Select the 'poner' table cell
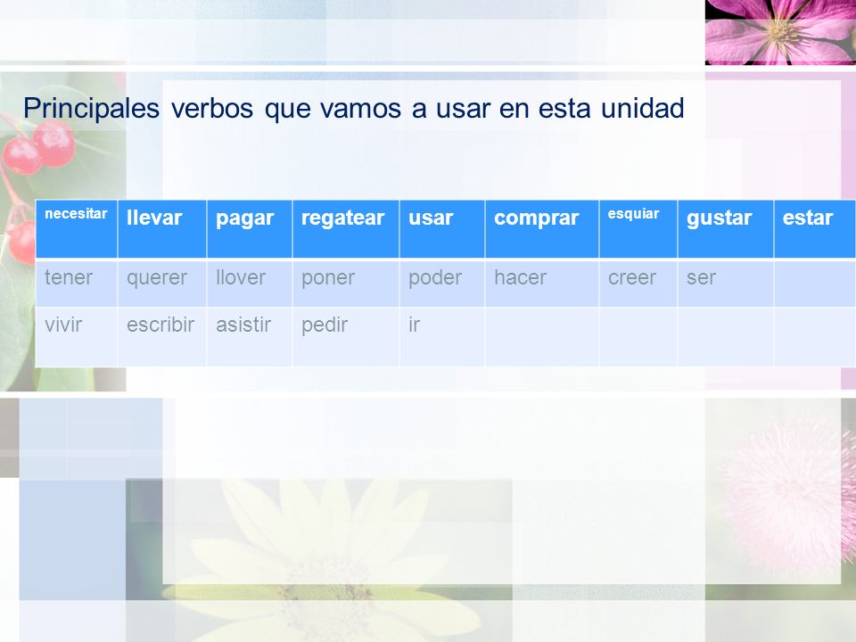856x642 pixels. (346, 284)
